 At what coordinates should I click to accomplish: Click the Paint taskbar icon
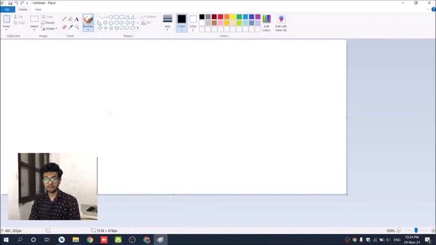click(x=161, y=240)
